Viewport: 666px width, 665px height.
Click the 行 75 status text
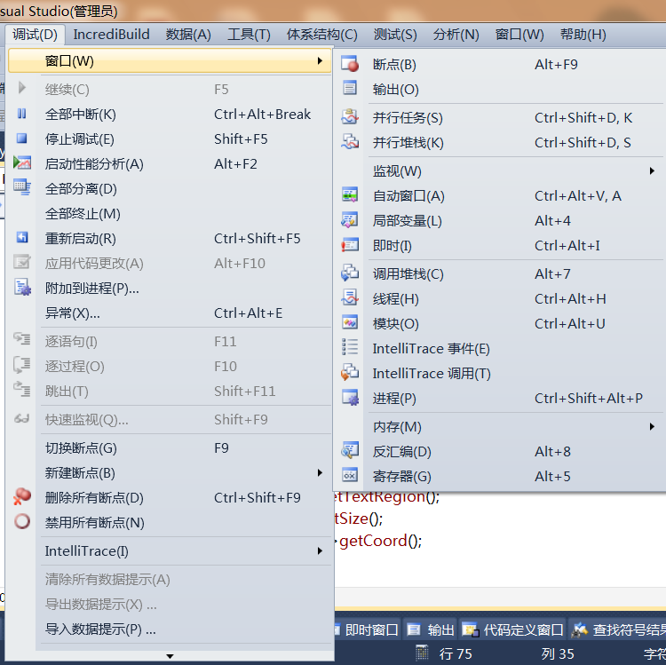456,653
